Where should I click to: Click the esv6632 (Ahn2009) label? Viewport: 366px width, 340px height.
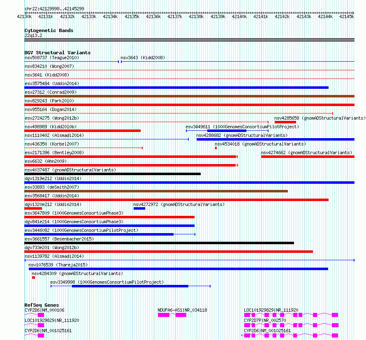click(x=46, y=161)
